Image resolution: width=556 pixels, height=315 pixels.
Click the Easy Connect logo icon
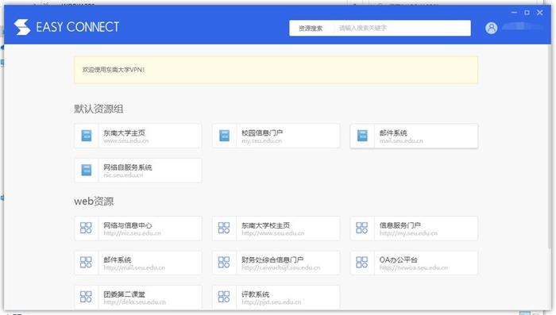point(22,27)
